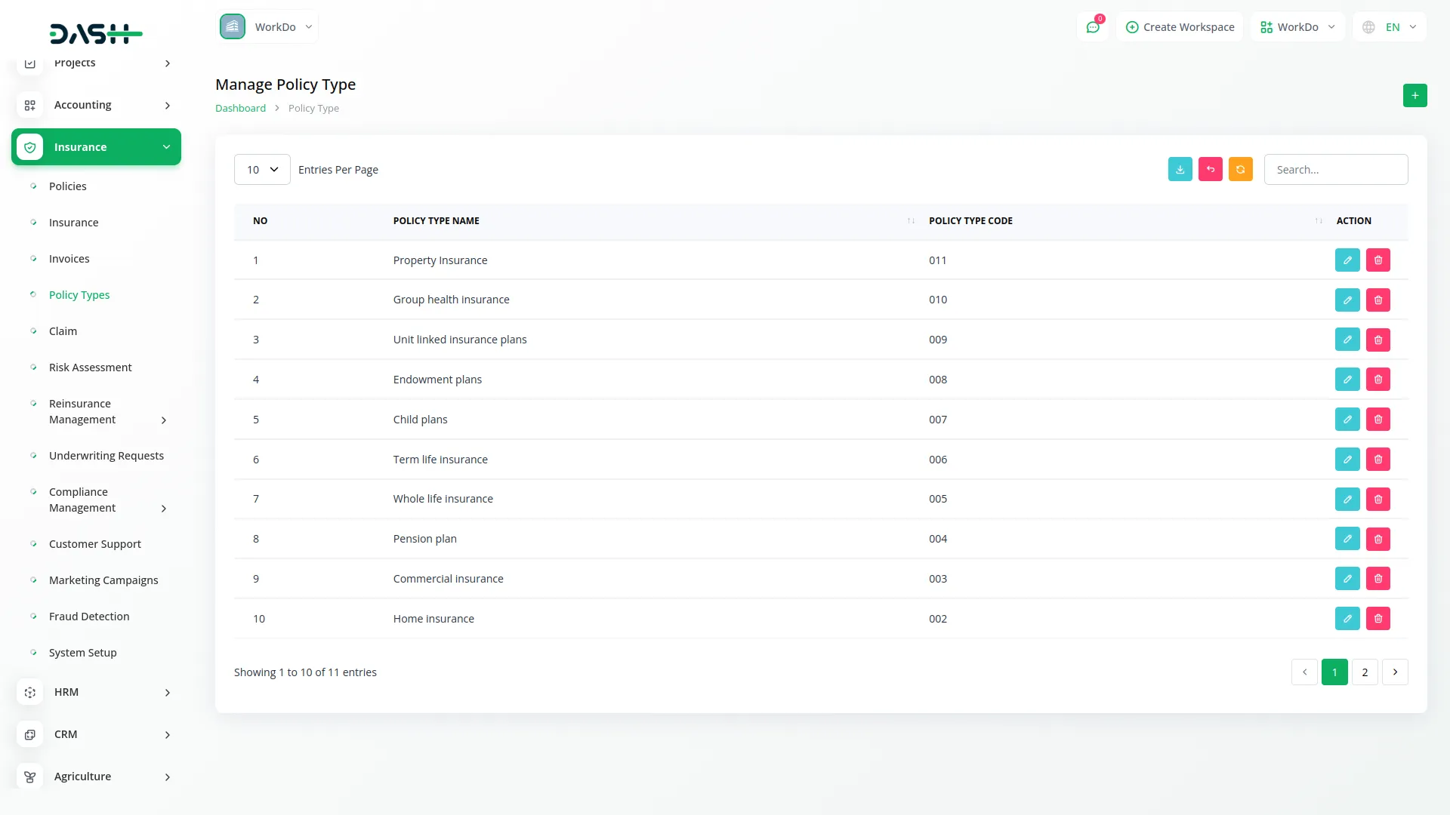
Task: Click the pink undo/reset filter icon
Action: 1210,169
